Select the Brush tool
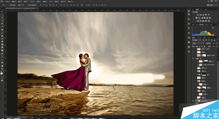 [2, 33]
